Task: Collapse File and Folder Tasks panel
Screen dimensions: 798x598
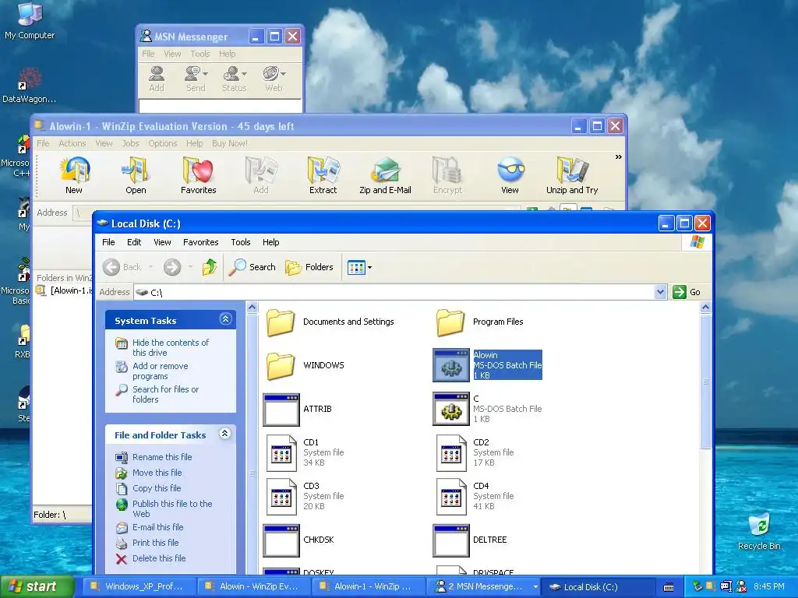Action: point(225,433)
